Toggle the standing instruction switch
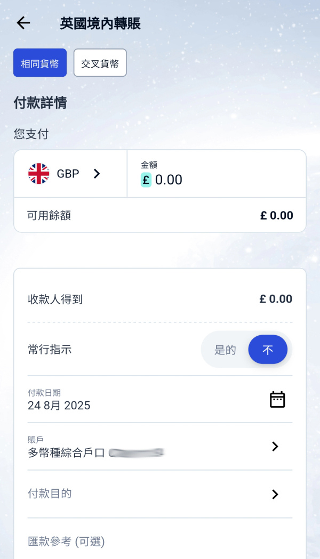The height and width of the screenshot is (559, 320). pyautogui.click(x=247, y=349)
